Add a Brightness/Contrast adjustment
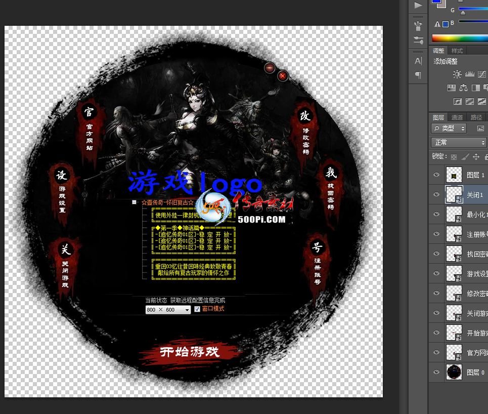This screenshot has width=488, height=414. point(457,74)
